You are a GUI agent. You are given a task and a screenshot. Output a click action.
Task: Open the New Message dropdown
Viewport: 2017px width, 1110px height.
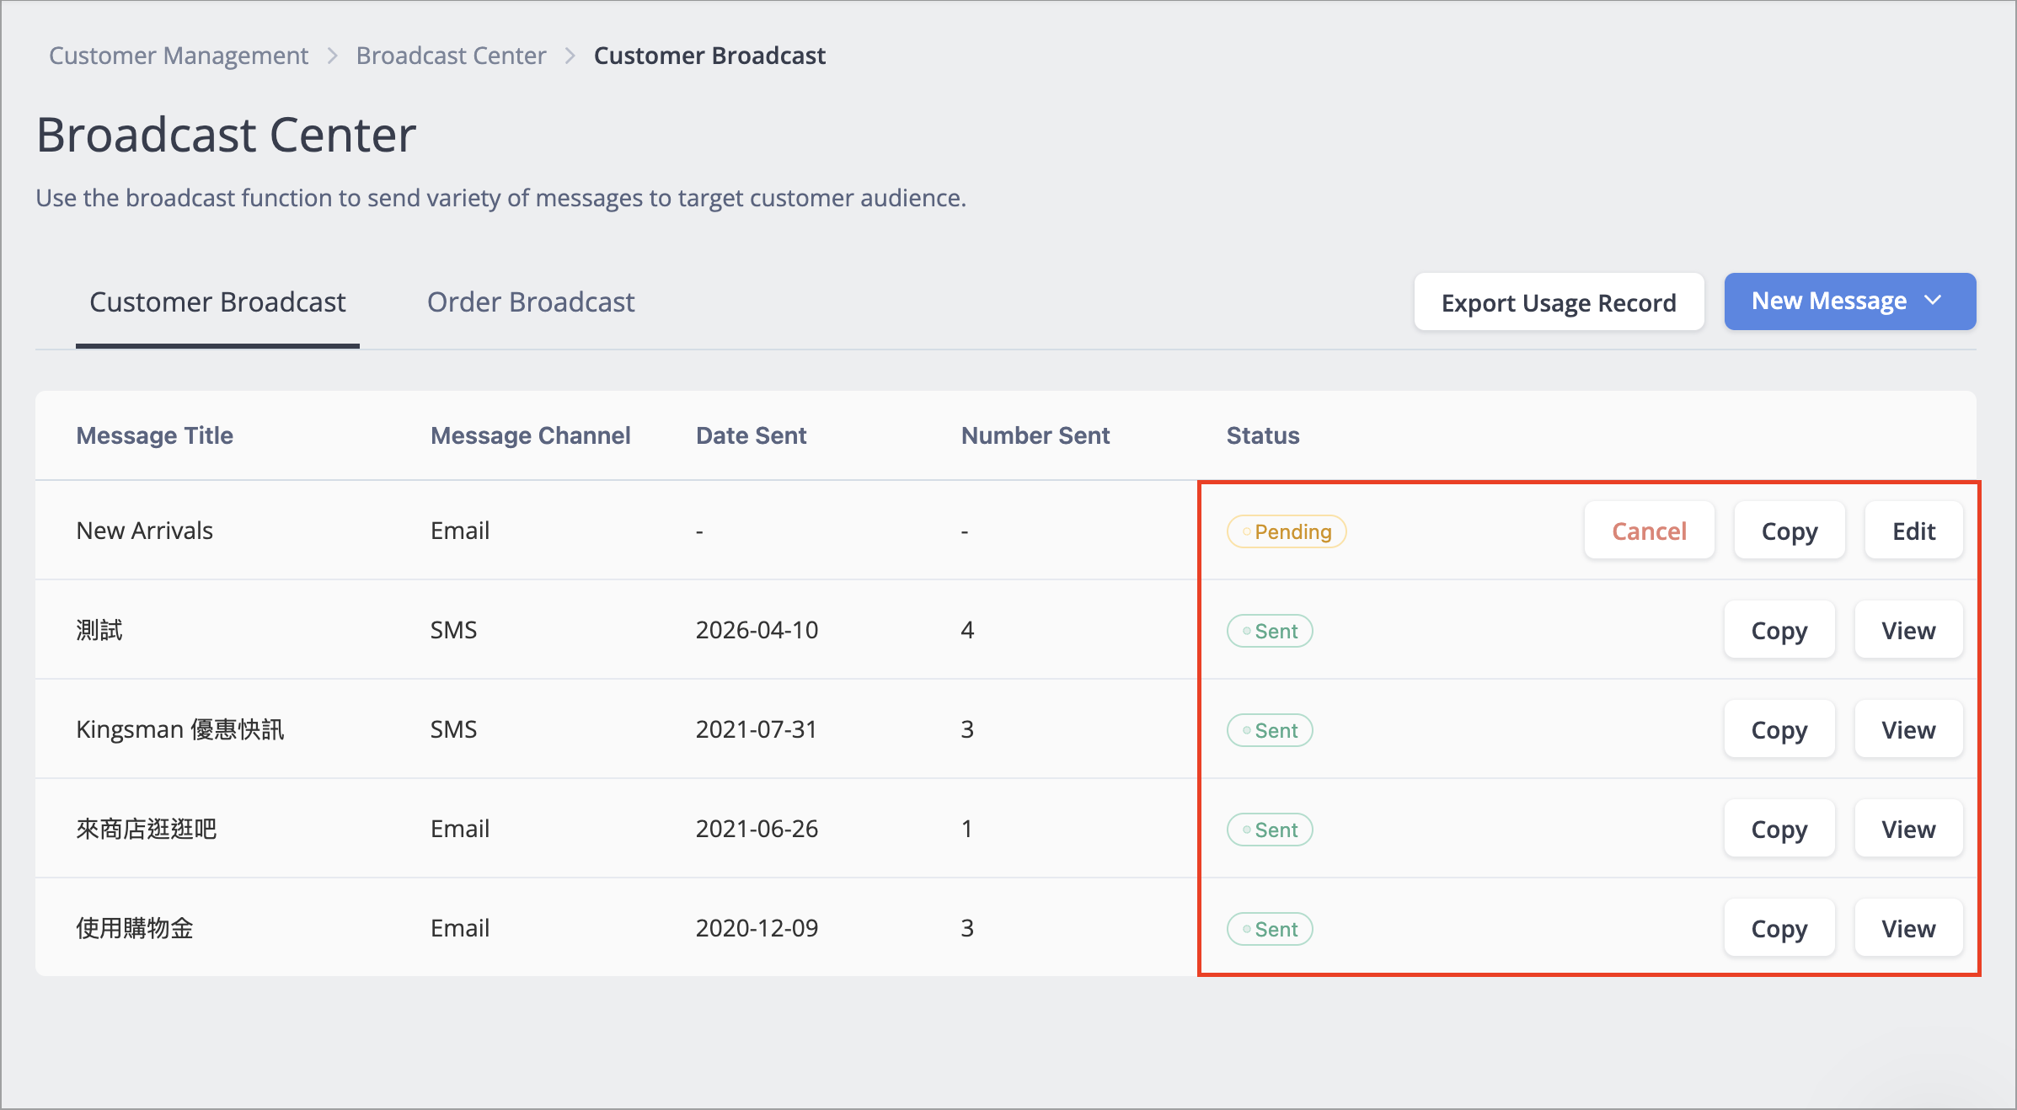pos(1849,302)
